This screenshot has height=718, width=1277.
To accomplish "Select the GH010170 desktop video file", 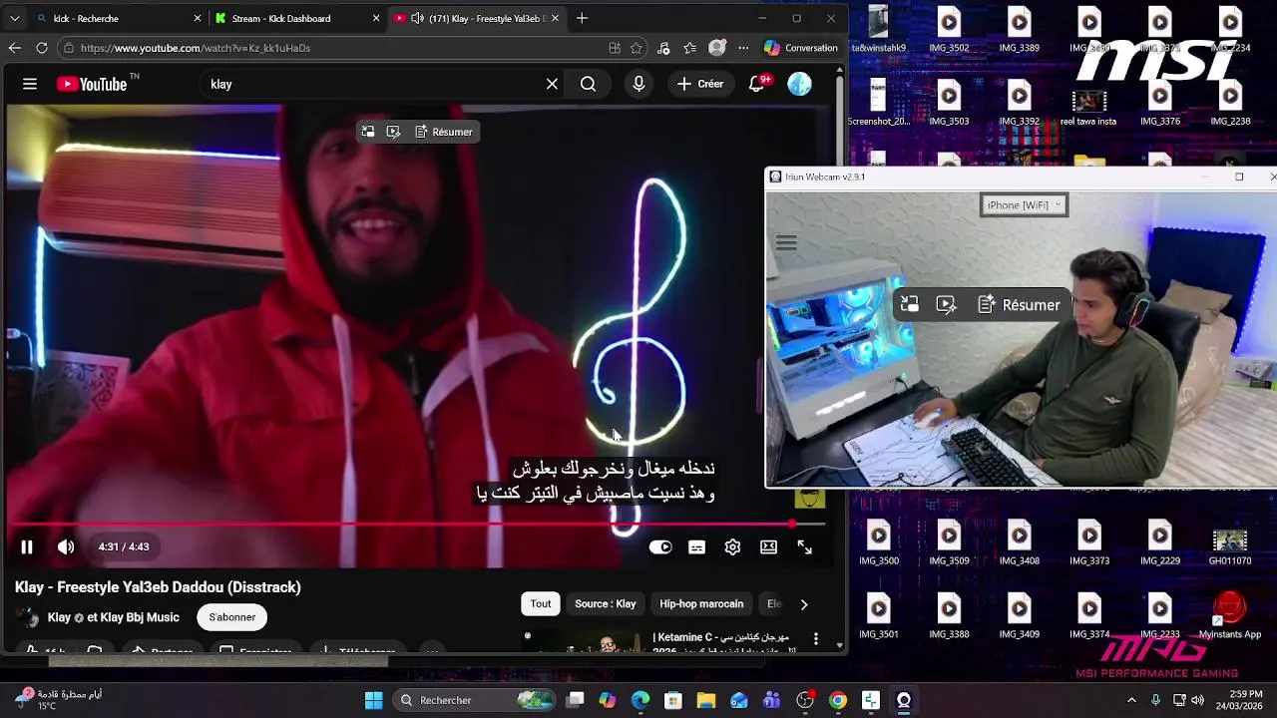I will [x=1229, y=547].
